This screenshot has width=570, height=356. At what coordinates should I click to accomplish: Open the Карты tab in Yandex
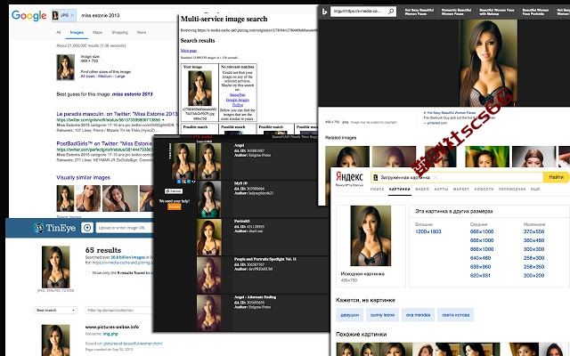click(441, 190)
